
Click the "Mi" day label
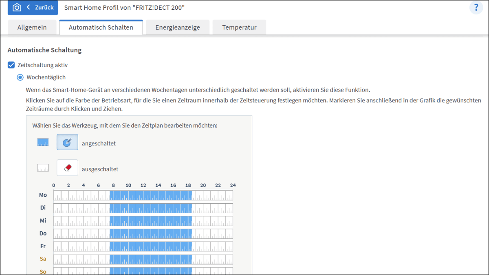(43, 220)
